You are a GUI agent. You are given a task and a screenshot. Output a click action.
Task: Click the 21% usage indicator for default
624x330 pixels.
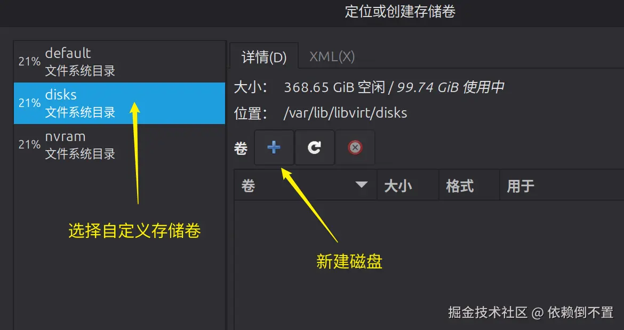(29, 62)
